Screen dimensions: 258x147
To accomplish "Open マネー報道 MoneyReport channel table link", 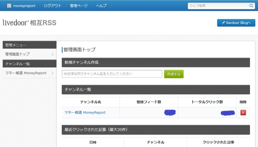I will 85,113.
